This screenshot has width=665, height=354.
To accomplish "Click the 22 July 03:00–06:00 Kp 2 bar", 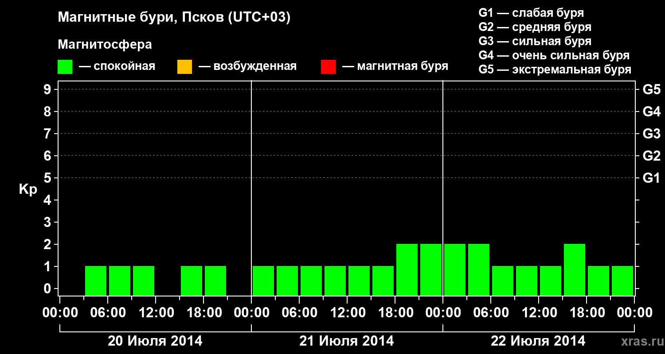I will pyautogui.click(x=479, y=269).
